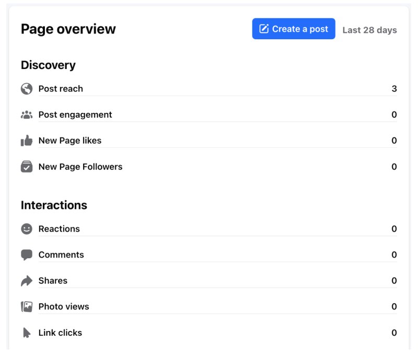
Task: Click the checkmark box icon for New Page Followers
Action: pos(27,167)
